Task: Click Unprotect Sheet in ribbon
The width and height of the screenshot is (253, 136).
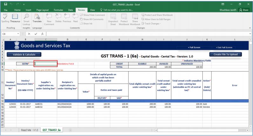Action: point(114,19)
